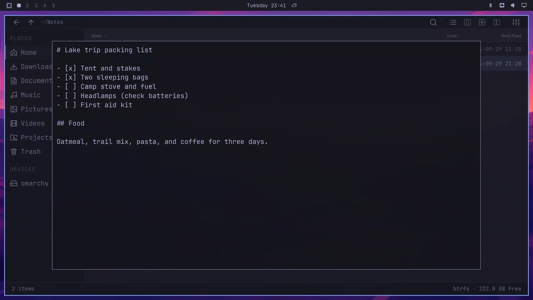The height and width of the screenshot is (300, 533).
Task: Switch to workspace 2
Action: pyautogui.click(x=27, y=5)
